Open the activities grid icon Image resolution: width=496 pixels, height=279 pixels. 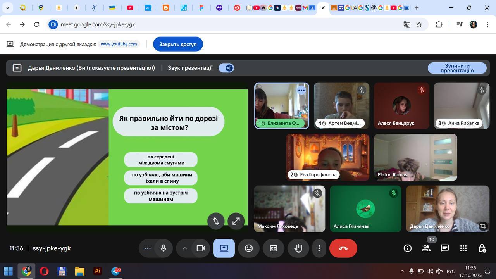coord(463,248)
